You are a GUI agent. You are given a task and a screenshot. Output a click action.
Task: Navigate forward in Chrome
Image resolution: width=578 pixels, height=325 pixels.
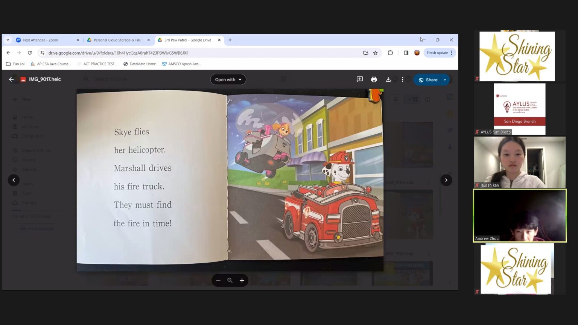(19, 53)
